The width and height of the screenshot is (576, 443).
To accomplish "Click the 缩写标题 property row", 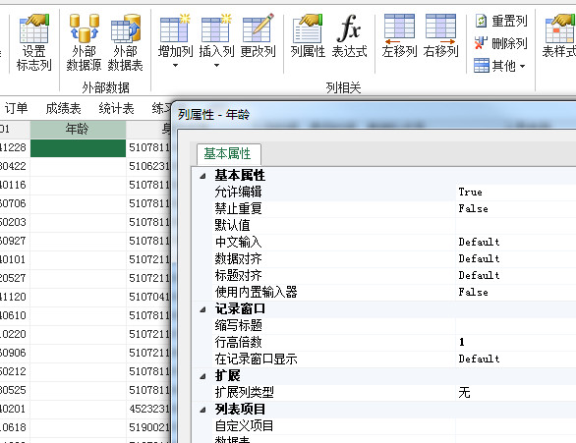I will (384, 325).
